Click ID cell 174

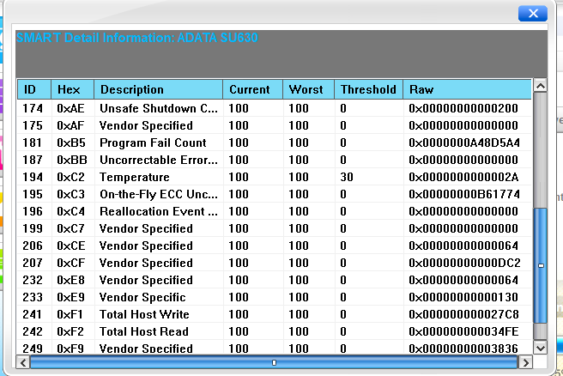(x=33, y=108)
